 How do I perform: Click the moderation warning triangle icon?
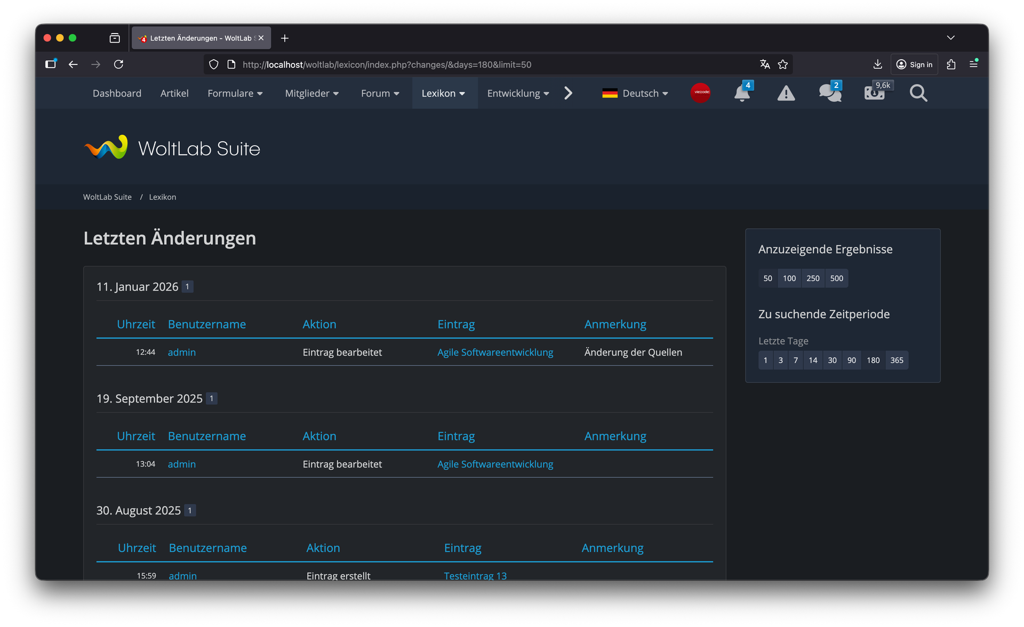pos(786,93)
